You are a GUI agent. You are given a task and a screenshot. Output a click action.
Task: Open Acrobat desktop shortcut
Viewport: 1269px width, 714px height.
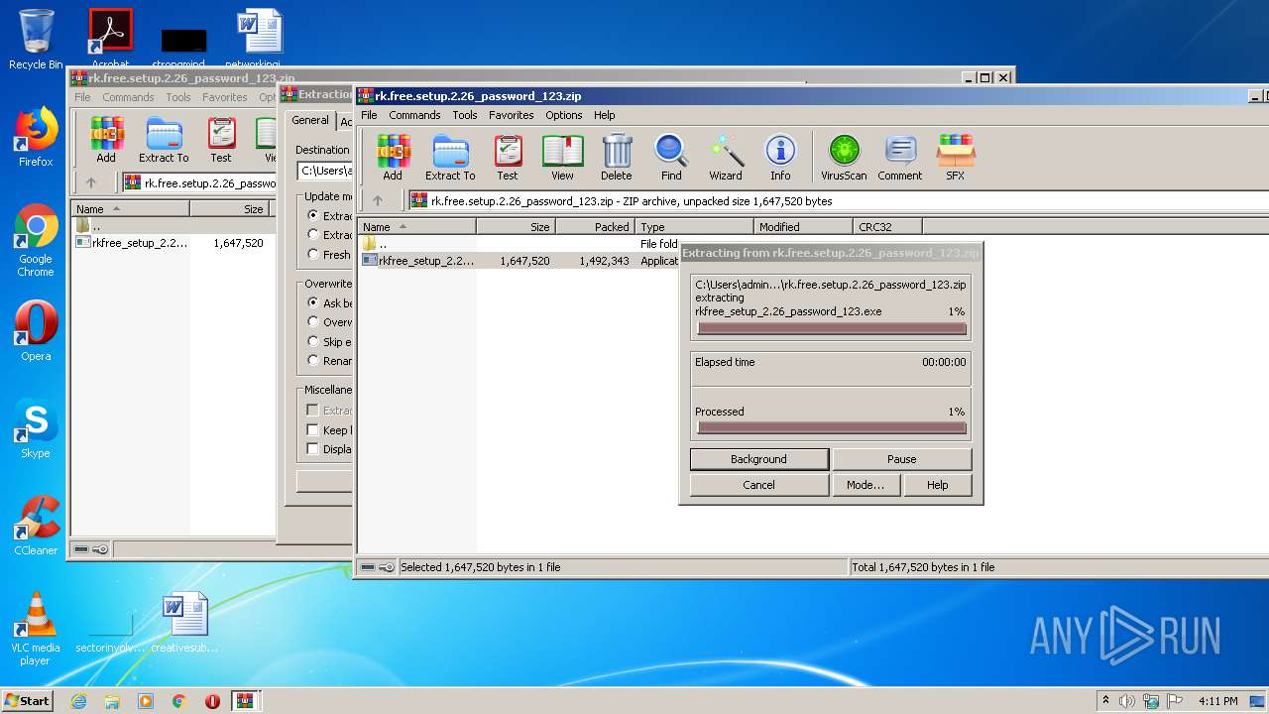110,40
